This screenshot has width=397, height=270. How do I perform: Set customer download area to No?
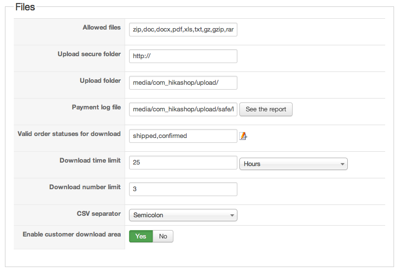[x=163, y=236]
